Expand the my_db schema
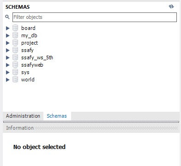The width and height of the screenshot is (181, 166). tap(7, 35)
